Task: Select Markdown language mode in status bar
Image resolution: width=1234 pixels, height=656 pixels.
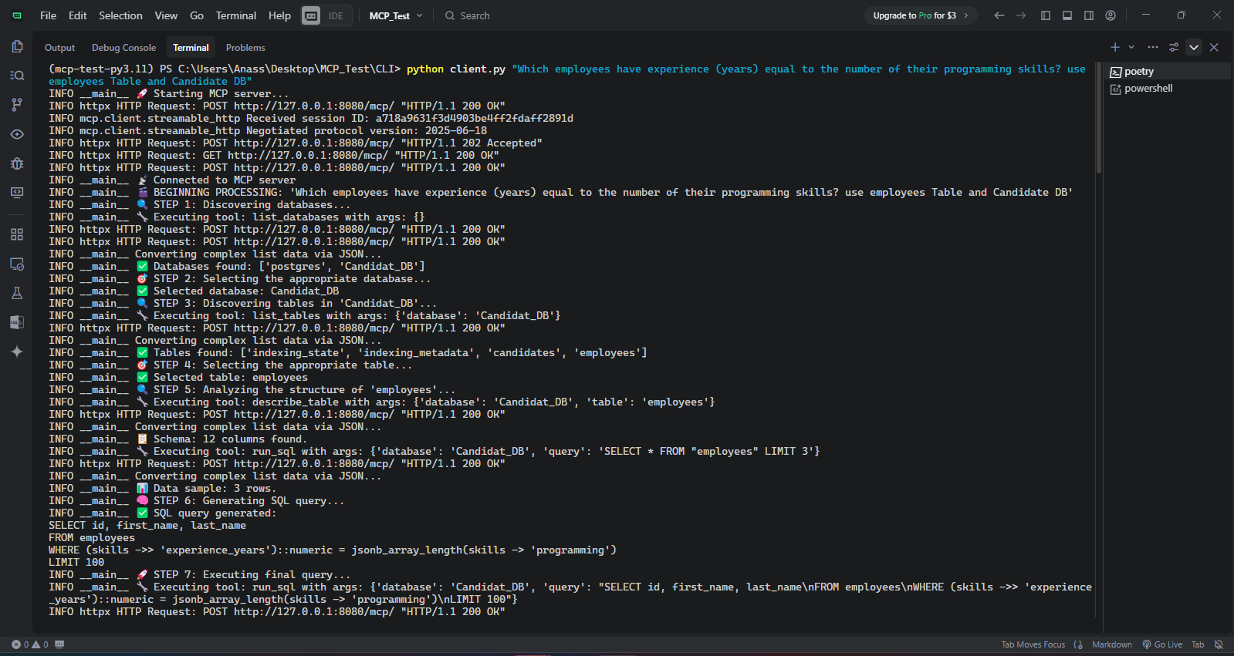Action: click(1112, 644)
